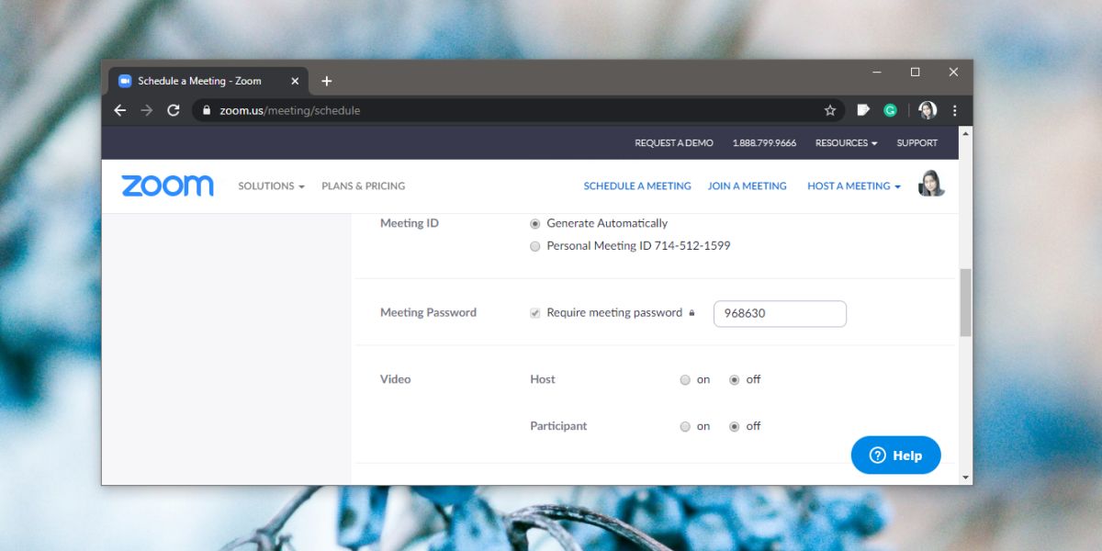Expand the Host a Meeting dropdown
Viewport: 1102px width, 551px height.
point(854,186)
